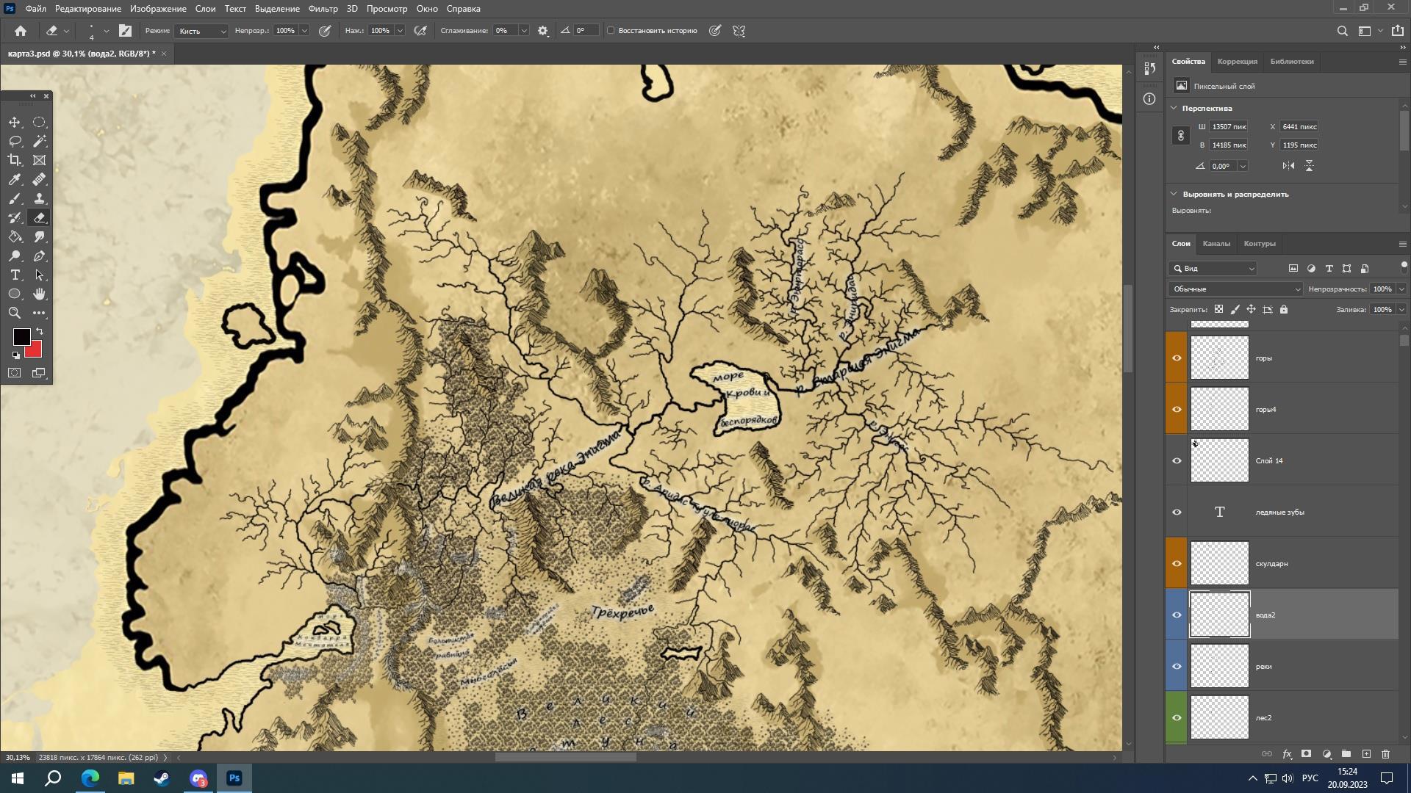The width and height of the screenshot is (1411, 793).
Task: Select the Move tool
Action: pyautogui.click(x=15, y=123)
